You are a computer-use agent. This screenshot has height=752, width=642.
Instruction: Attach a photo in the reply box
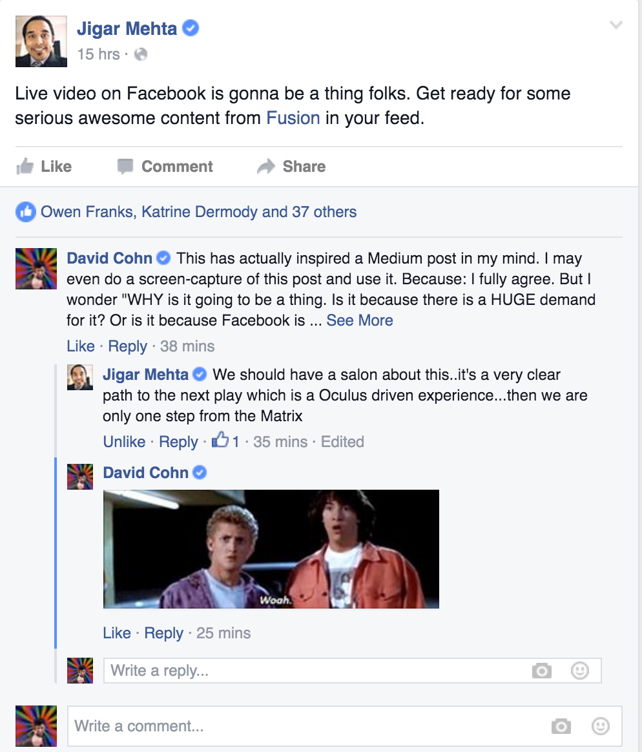[x=542, y=671]
